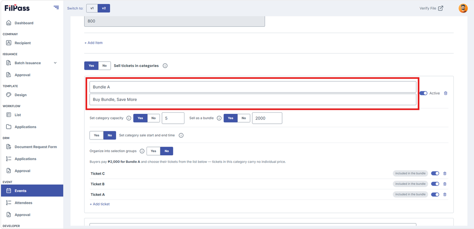Click the Bundle A name field
474x229 pixels.
click(x=253, y=87)
